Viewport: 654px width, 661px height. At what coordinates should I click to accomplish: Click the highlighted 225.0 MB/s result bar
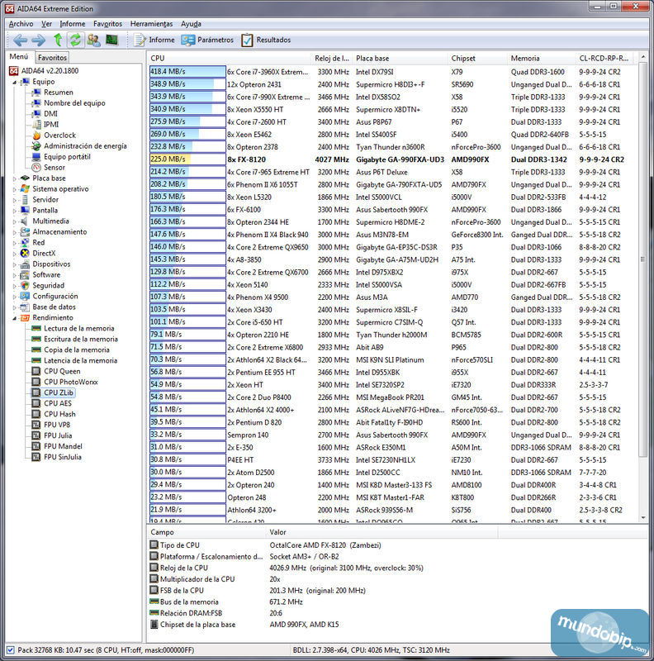click(x=187, y=159)
